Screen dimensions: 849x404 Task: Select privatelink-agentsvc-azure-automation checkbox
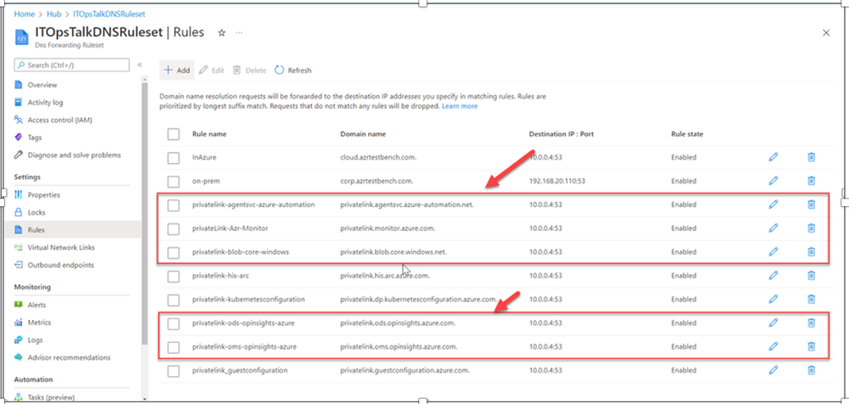(173, 205)
